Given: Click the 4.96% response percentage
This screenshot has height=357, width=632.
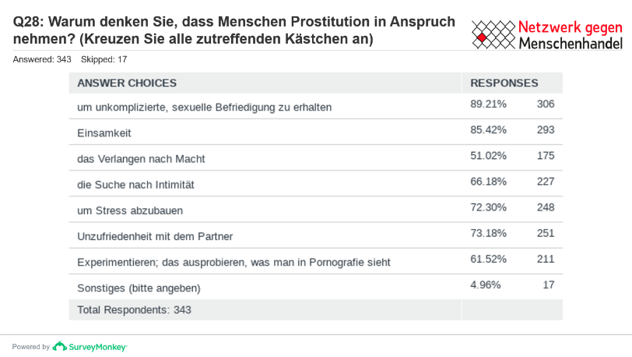Looking at the screenshot, I should [x=486, y=285].
